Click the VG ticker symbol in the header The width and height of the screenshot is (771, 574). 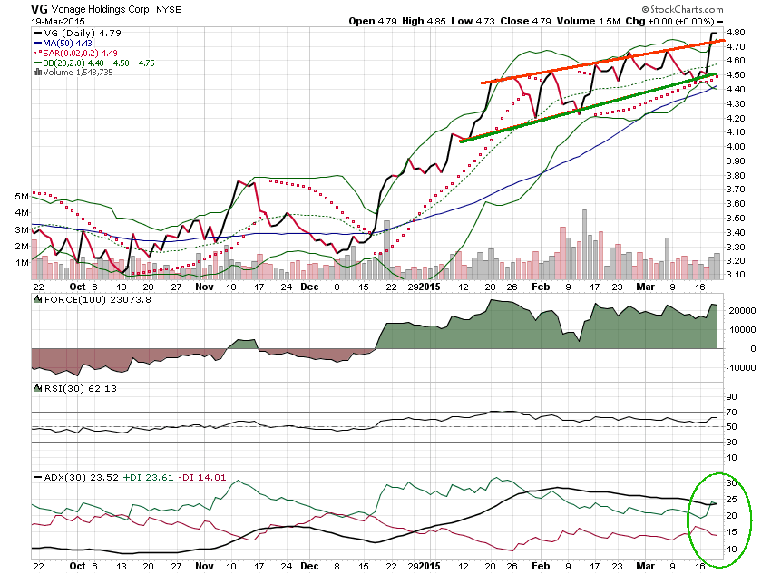click(39, 9)
